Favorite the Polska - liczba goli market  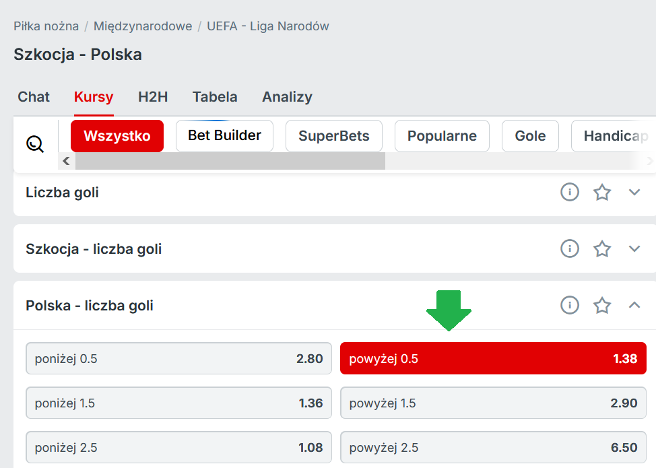click(602, 306)
